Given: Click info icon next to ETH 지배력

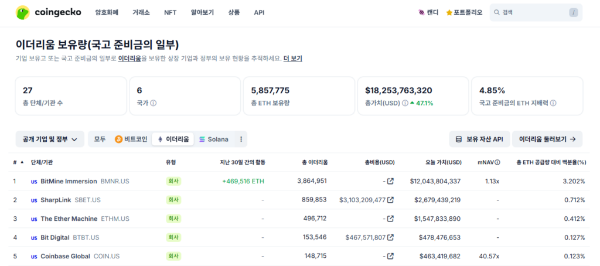Looking at the screenshot, I should point(553,103).
